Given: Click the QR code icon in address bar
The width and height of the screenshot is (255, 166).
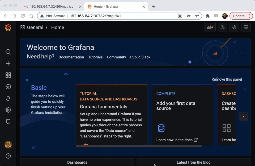Looking at the screenshot, I should point(180,16).
